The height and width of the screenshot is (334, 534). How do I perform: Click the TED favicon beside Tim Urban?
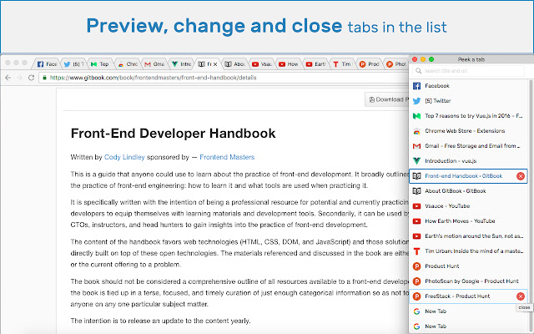click(x=416, y=251)
